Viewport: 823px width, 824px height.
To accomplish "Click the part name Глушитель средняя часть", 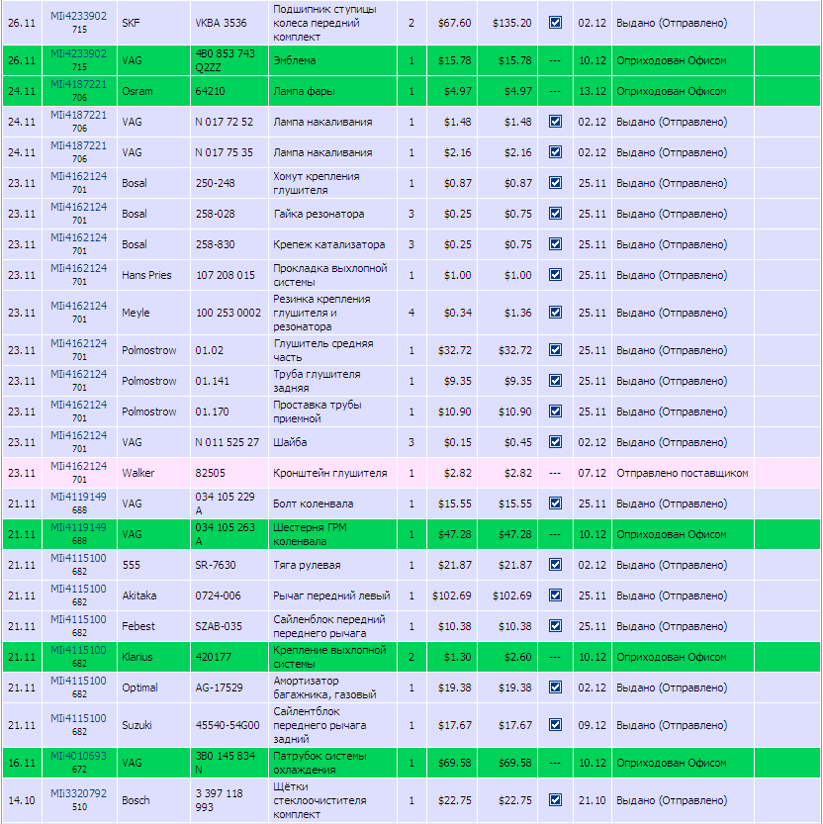I will point(323,350).
